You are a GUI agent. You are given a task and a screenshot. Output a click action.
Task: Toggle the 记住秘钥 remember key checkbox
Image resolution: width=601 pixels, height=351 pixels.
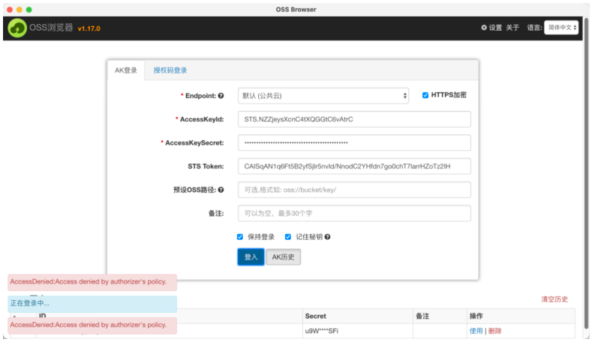click(x=288, y=237)
